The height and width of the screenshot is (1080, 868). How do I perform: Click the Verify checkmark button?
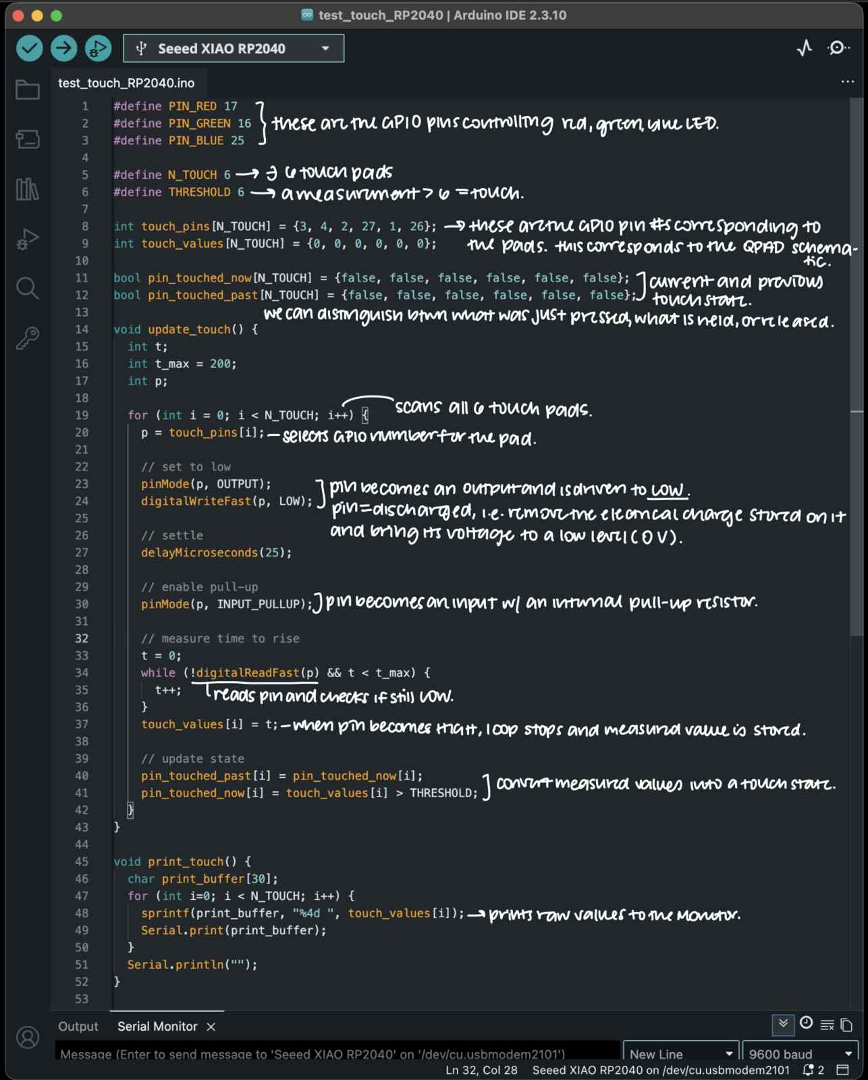tap(30, 49)
